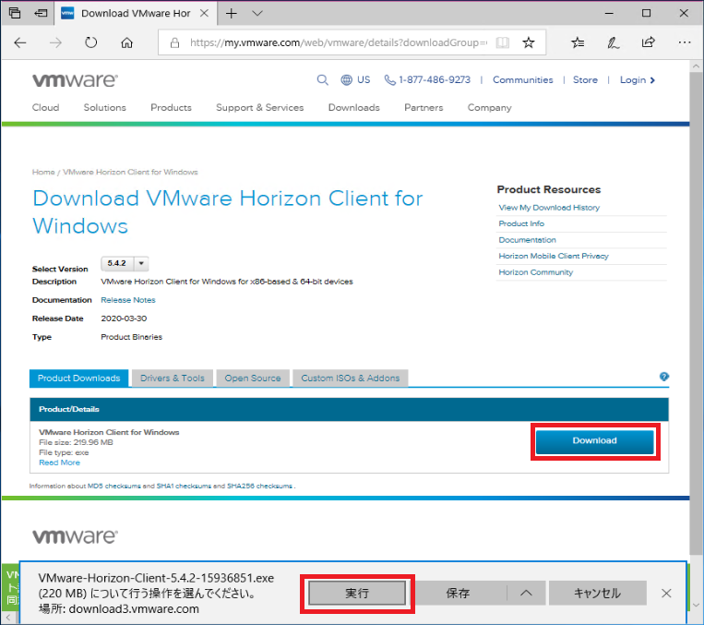
Task: Click the Home breadcrumb link
Action: (43, 172)
